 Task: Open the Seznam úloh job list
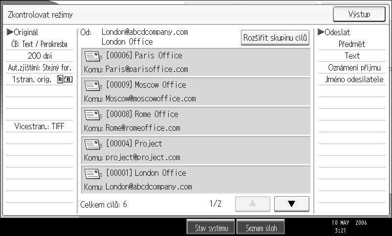pos(261,228)
